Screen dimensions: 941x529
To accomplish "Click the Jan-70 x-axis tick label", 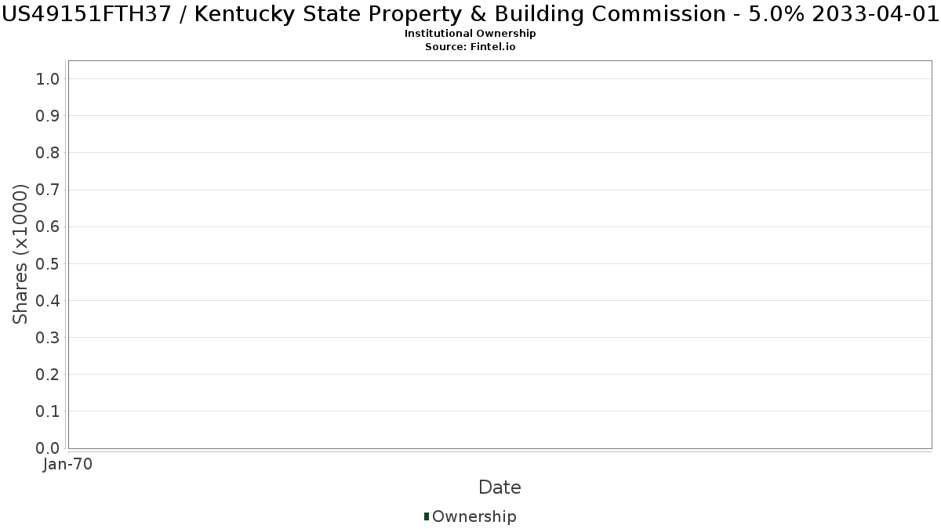I will click(x=68, y=465).
